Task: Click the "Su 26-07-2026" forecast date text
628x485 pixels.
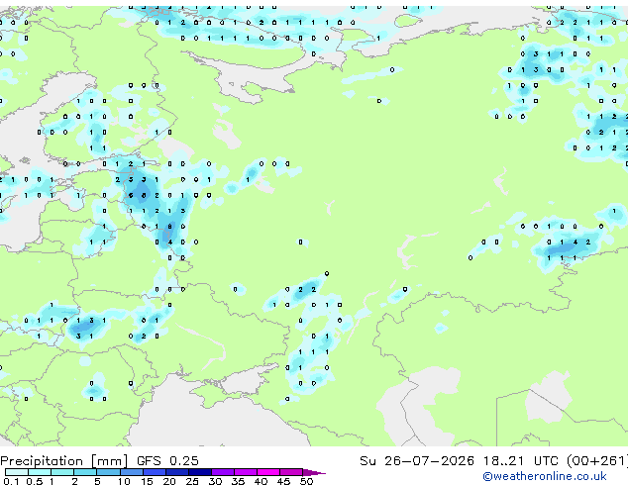Action: pos(417,461)
